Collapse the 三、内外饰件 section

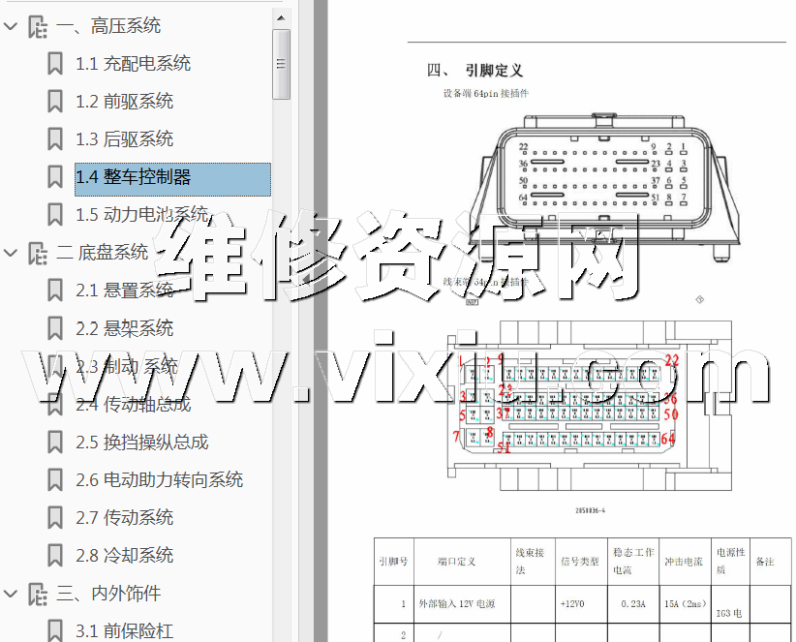[11, 594]
